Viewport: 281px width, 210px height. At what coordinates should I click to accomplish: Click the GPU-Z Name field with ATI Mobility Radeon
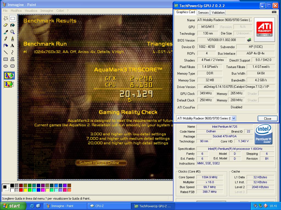point(225,20)
